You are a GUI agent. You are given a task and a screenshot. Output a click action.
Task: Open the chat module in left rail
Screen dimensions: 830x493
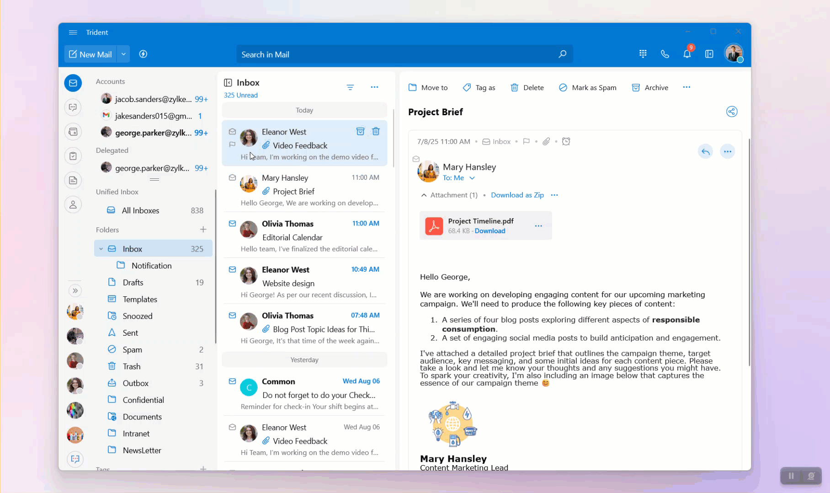tap(73, 107)
